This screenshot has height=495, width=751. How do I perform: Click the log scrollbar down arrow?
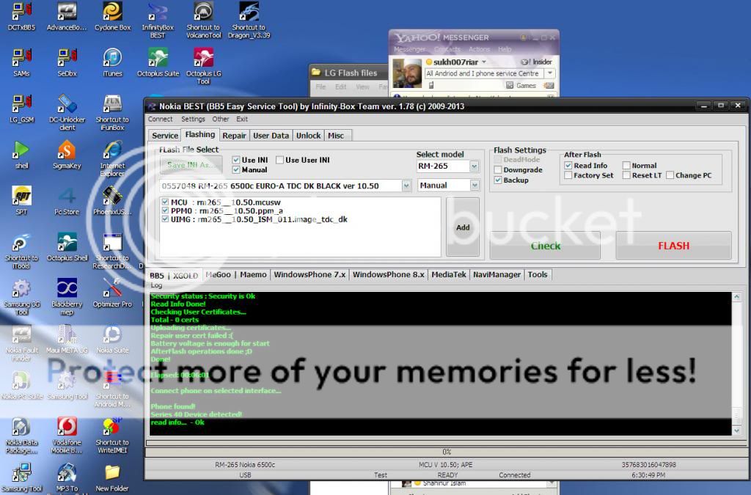[737, 430]
